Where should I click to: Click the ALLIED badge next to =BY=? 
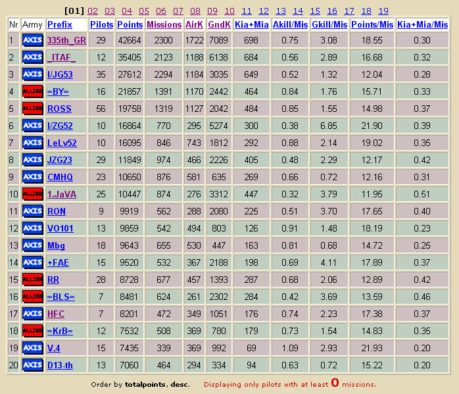coord(33,91)
